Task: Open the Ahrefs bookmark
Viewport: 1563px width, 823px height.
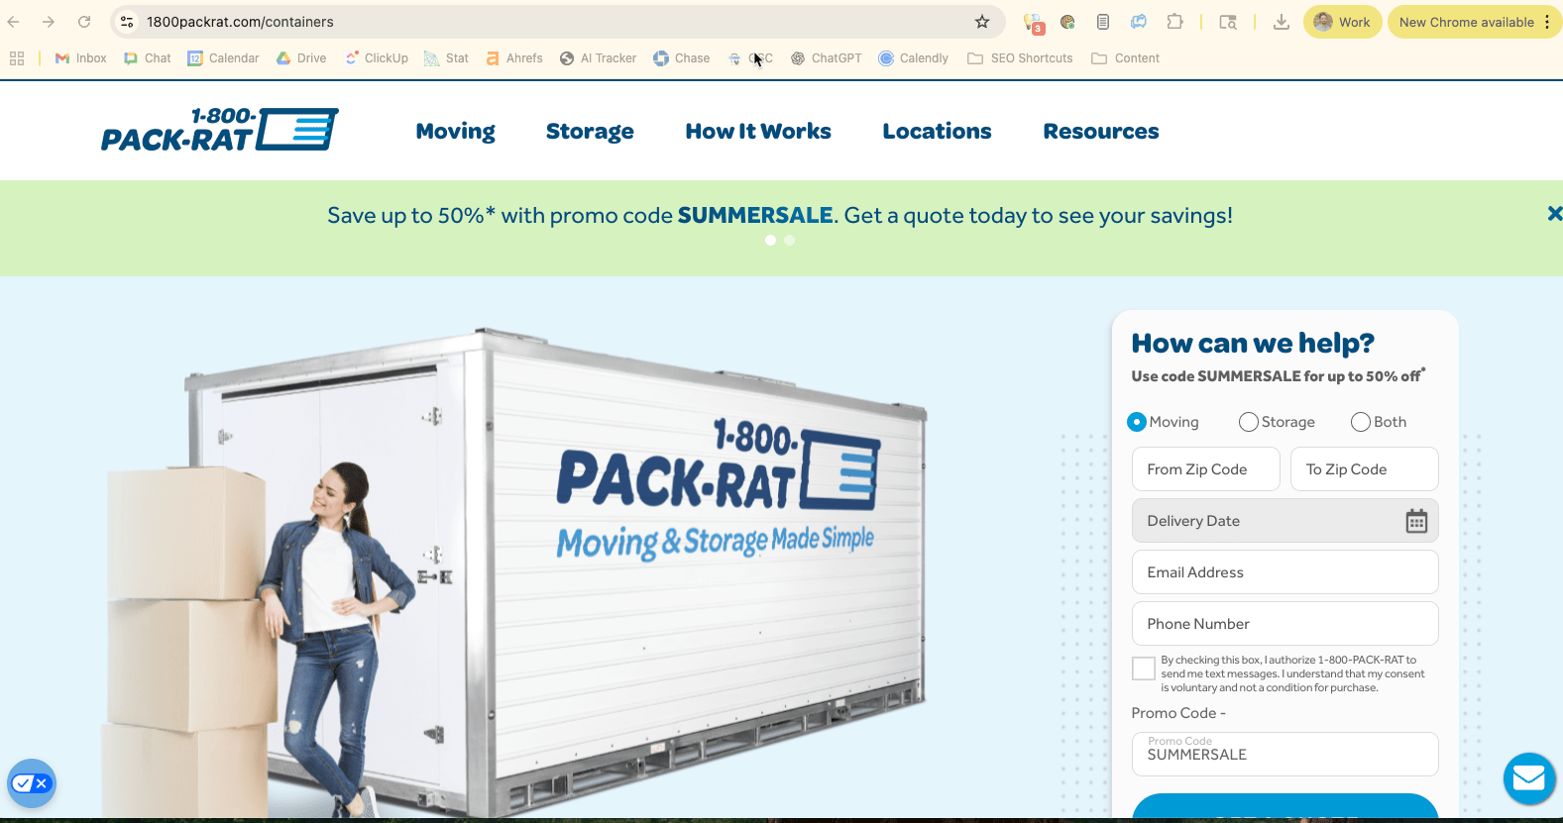Action: pos(514,58)
